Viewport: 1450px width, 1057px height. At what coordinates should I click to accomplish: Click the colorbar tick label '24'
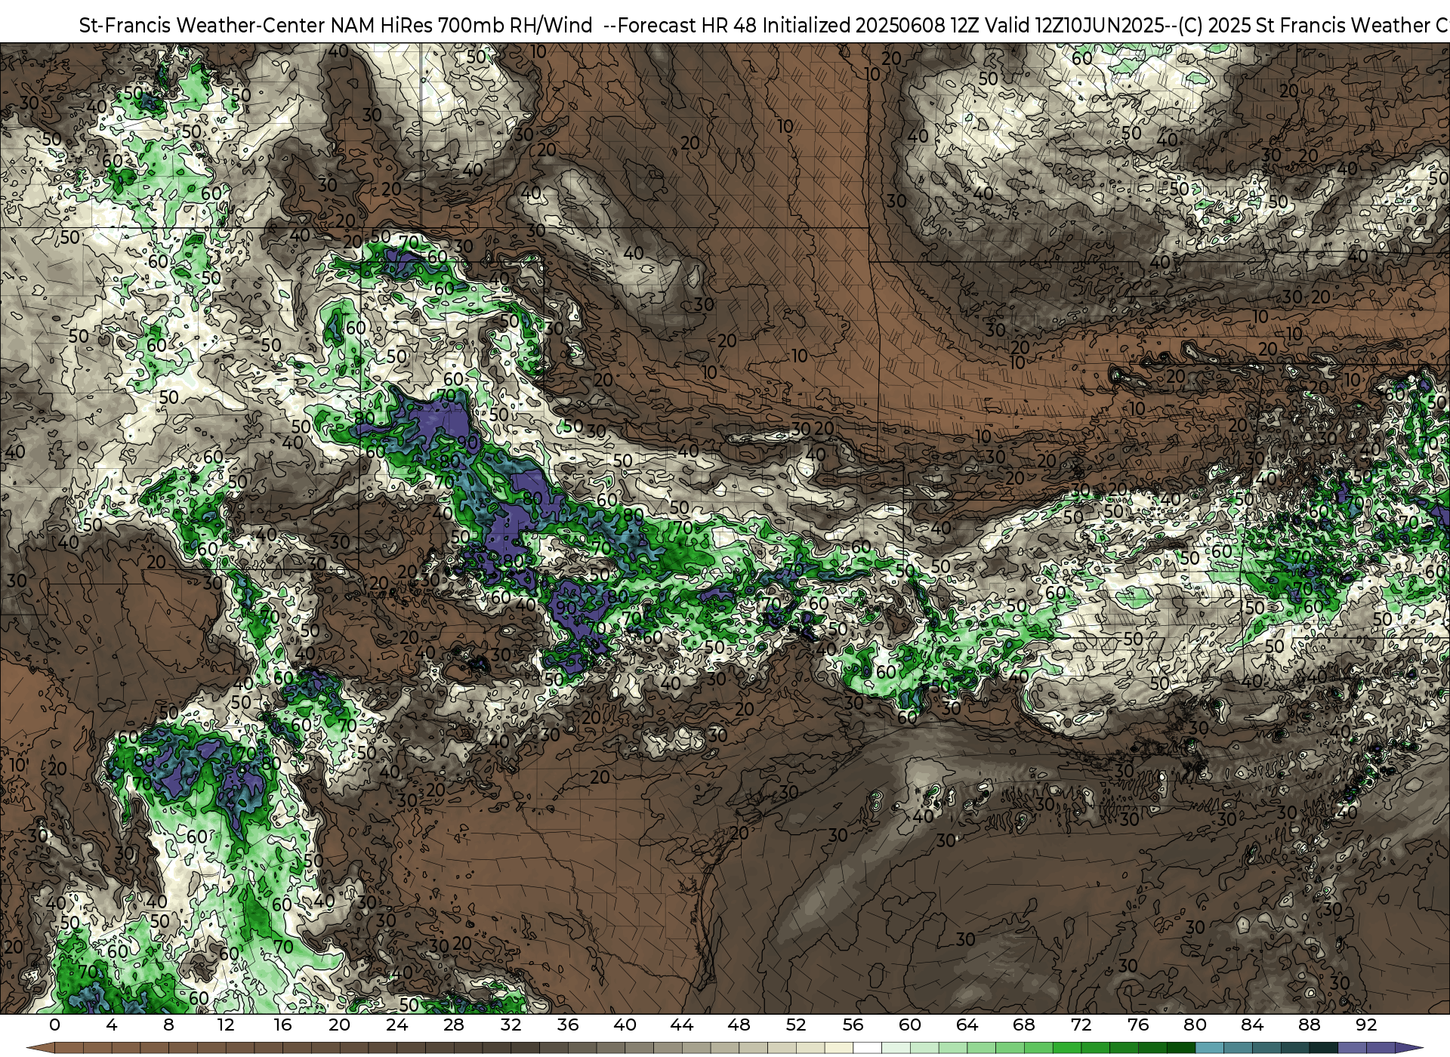coord(396,1025)
